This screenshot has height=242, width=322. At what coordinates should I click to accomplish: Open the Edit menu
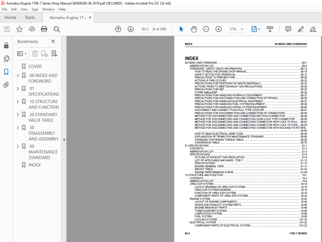pos(14,9)
